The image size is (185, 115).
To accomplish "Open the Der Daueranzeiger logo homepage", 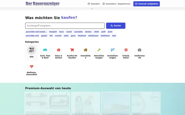I will click(43, 4).
